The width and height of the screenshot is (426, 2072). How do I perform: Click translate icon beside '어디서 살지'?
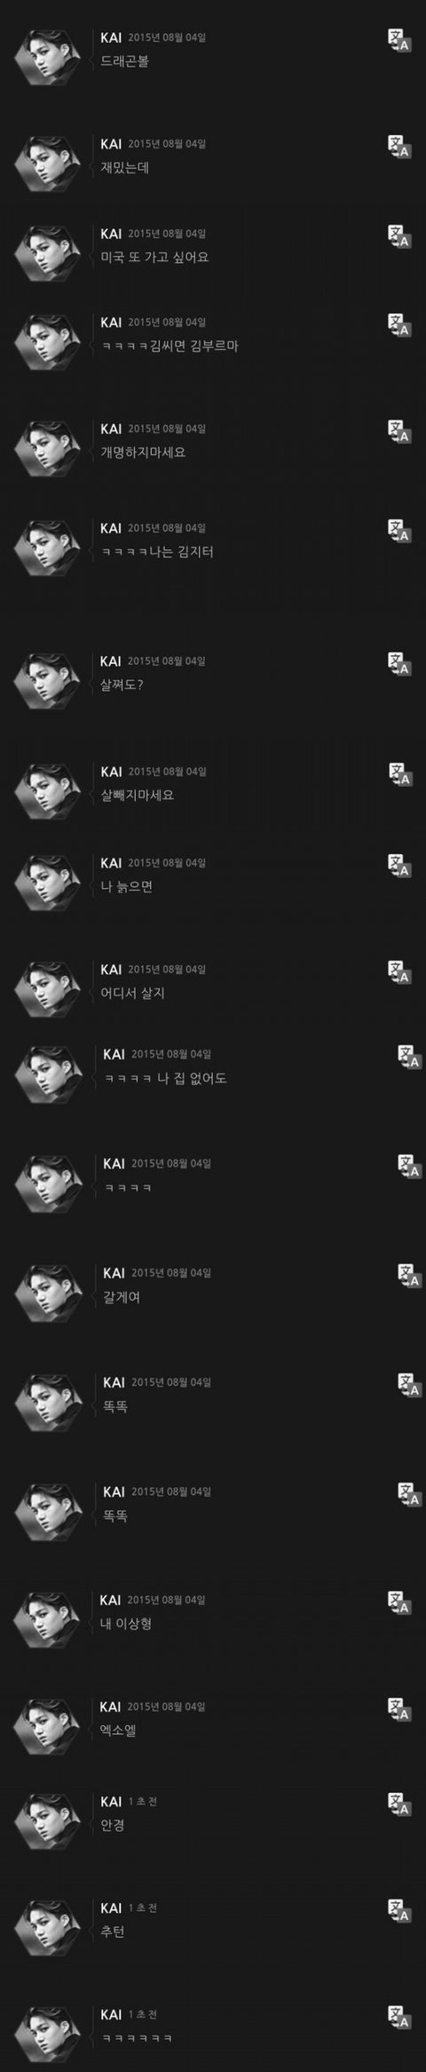tap(399, 973)
